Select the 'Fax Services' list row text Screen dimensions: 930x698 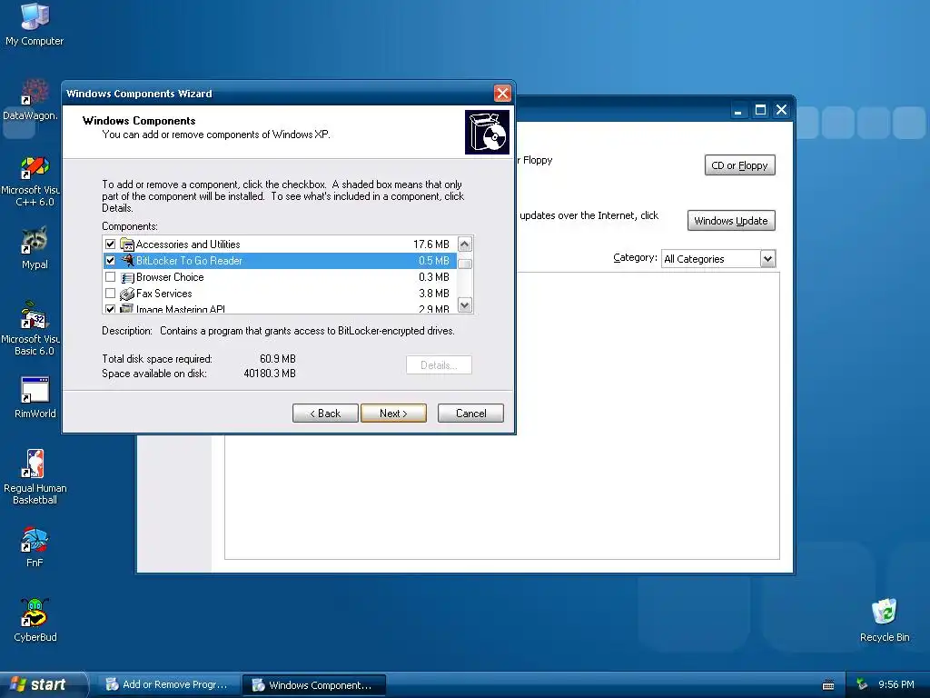pos(164,294)
